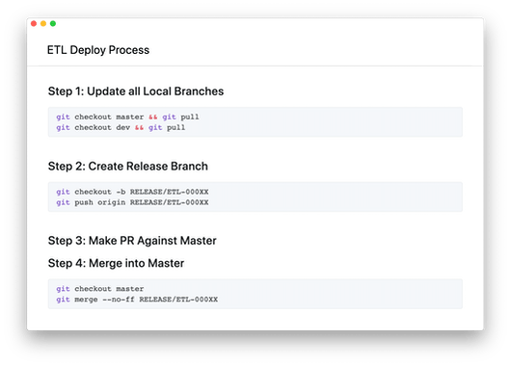The image size is (511, 366).
Task: Click the green maximize window button
Action: point(53,23)
